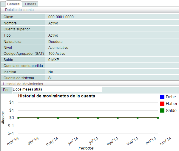Click the blue Debe legend swatch
179x151 pixels.
pos(162,97)
